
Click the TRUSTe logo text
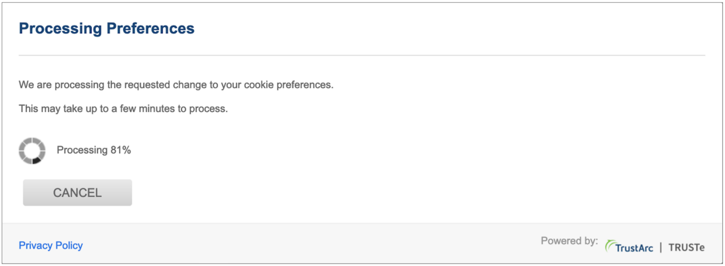[x=686, y=247]
